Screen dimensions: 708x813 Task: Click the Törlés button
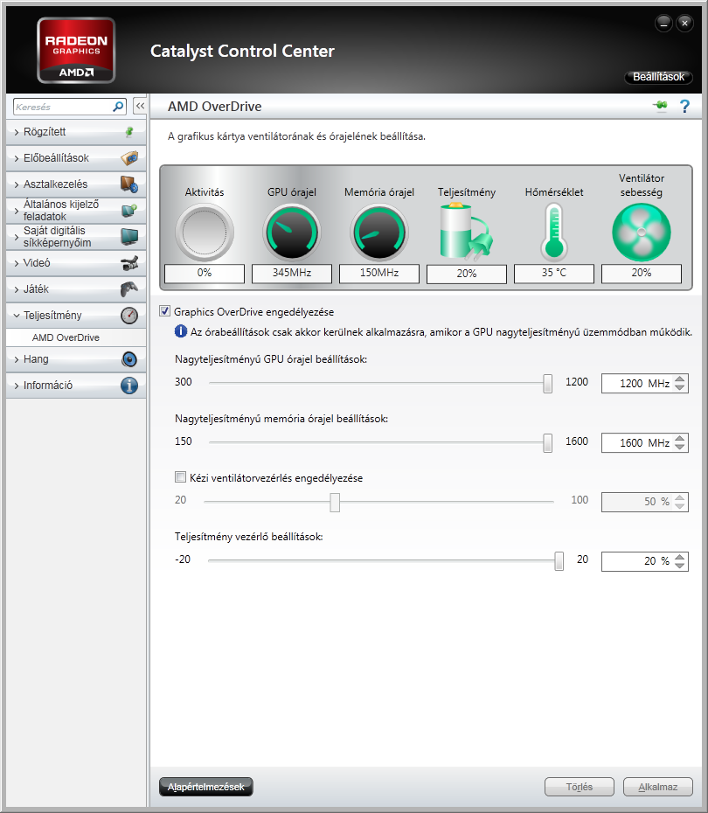point(579,787)
